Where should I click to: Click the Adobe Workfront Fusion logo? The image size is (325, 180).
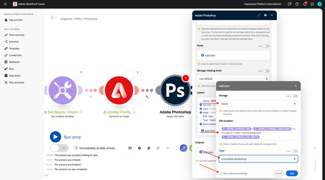(x=15, y=4)
